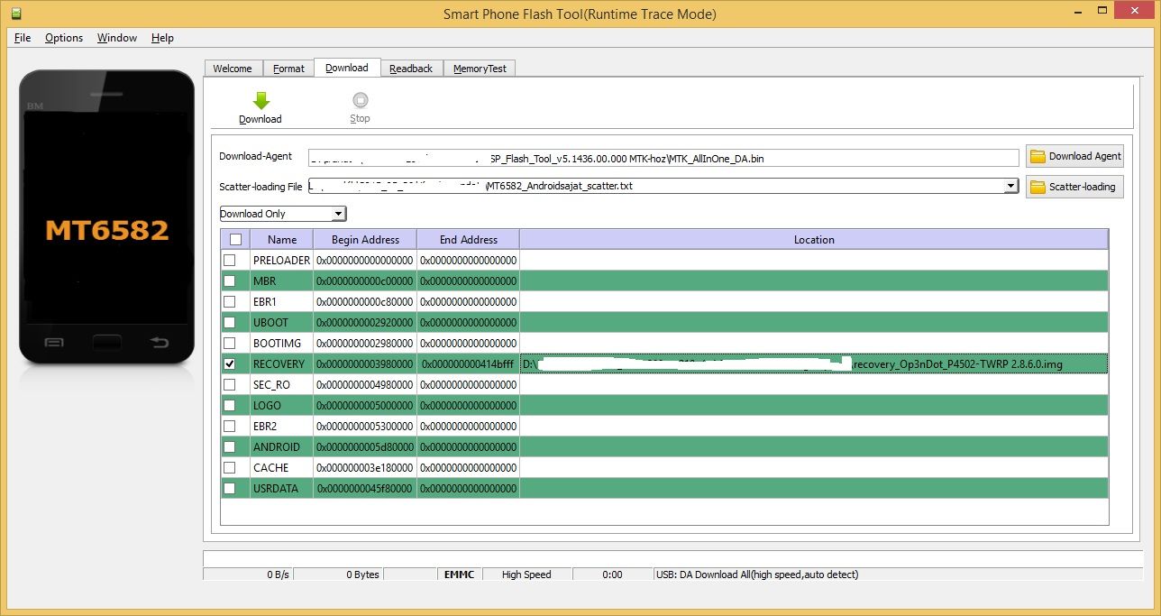1161x616 pixels.
Task: Click the USB: DA Download All status
Action: pos(898,575)
